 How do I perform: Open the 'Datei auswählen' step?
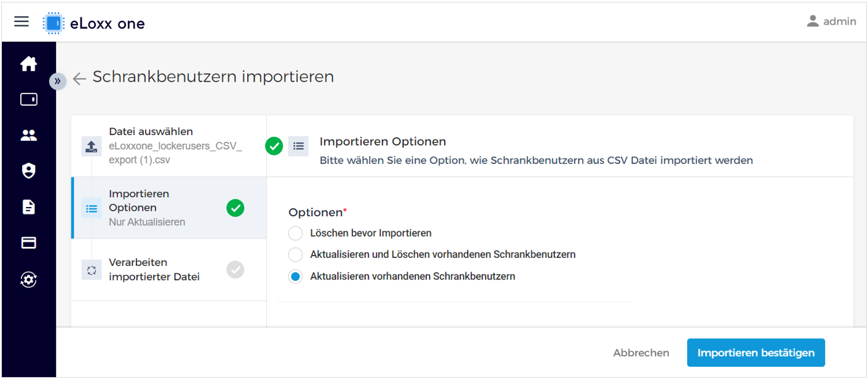(x=169, y=146)
